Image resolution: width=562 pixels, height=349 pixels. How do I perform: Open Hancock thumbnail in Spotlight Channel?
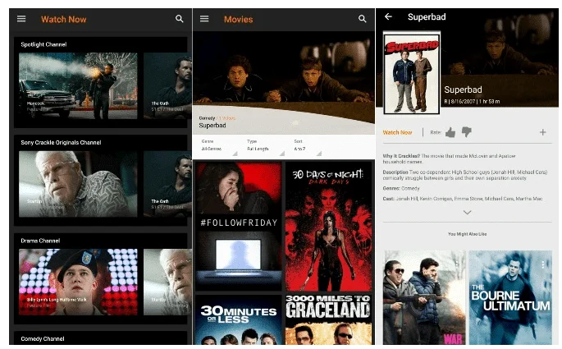pos(78,85)
